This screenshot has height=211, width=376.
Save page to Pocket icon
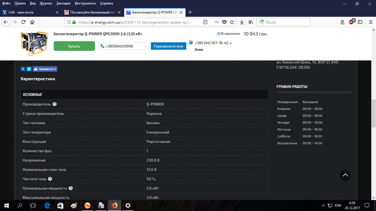pos(224,22)
